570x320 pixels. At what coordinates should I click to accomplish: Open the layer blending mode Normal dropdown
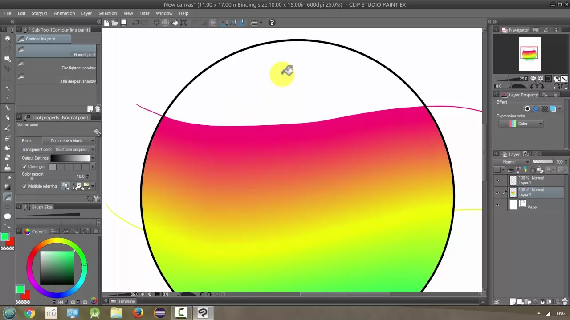click(x=512, y=162)
